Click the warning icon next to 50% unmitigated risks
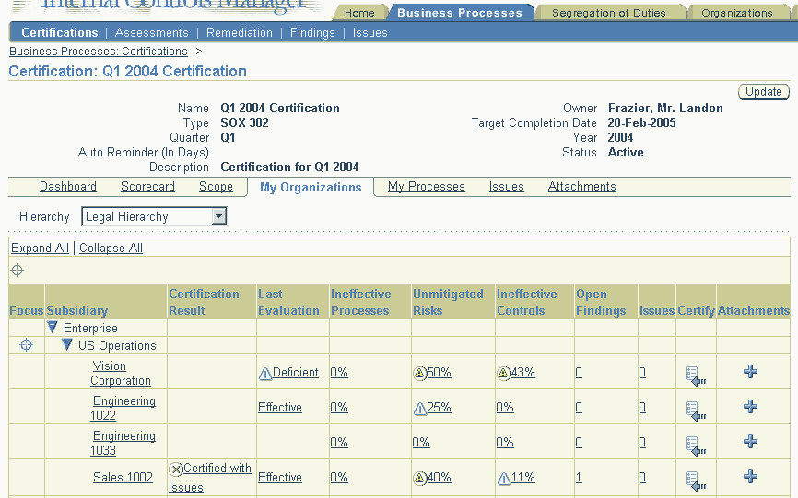This screenshot has height=498, width=798. (x=419, y=374)
